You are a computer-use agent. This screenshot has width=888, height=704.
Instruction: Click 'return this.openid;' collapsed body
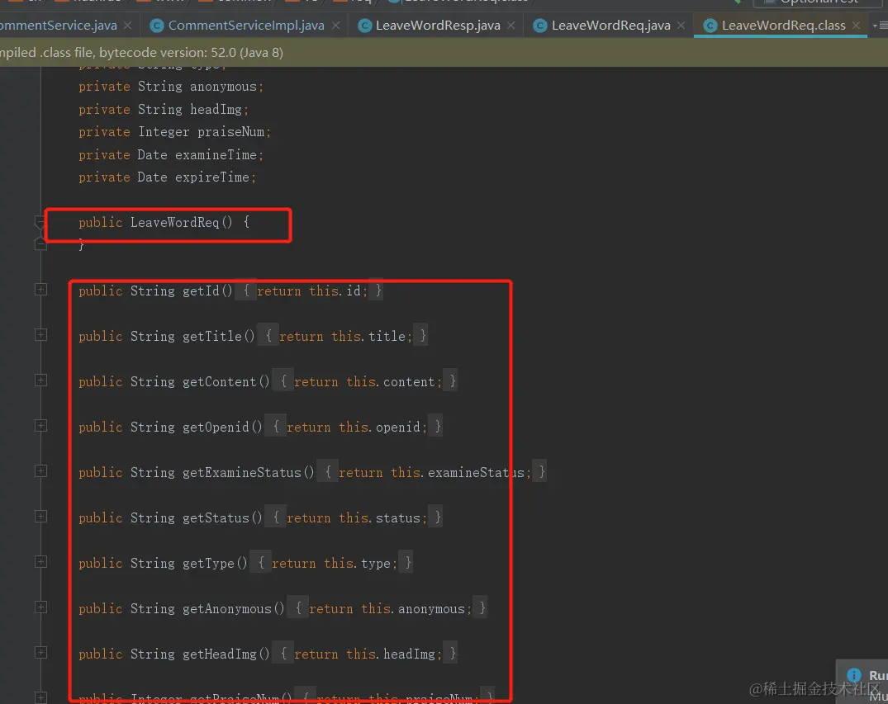[x=357, y=428]
